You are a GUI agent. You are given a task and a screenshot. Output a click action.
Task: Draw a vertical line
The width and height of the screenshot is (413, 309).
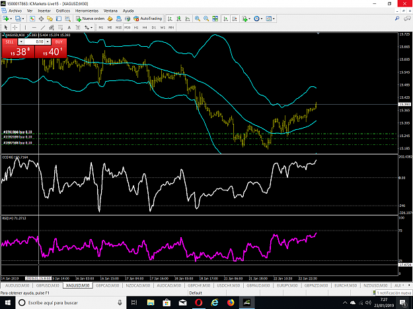(x=25, y=27)
